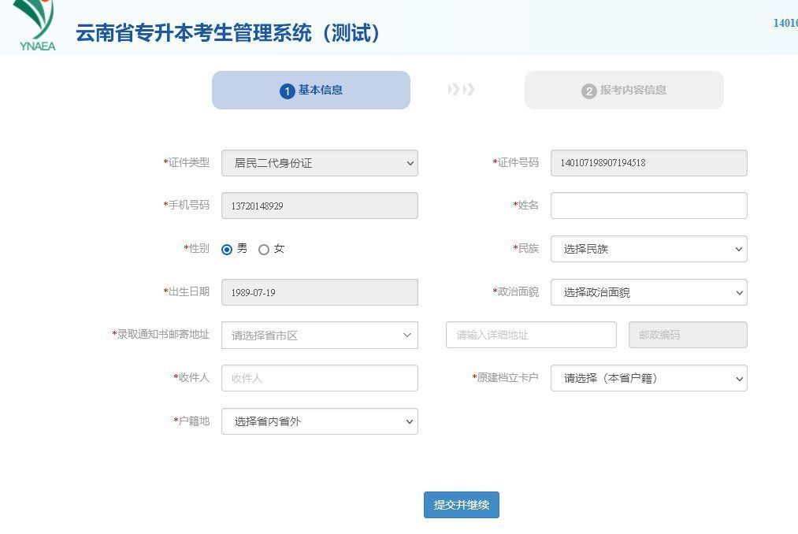Click the step 2 number badge
Image resolution: width=798 pixels, height=534 pixels.
click(588, 91)
